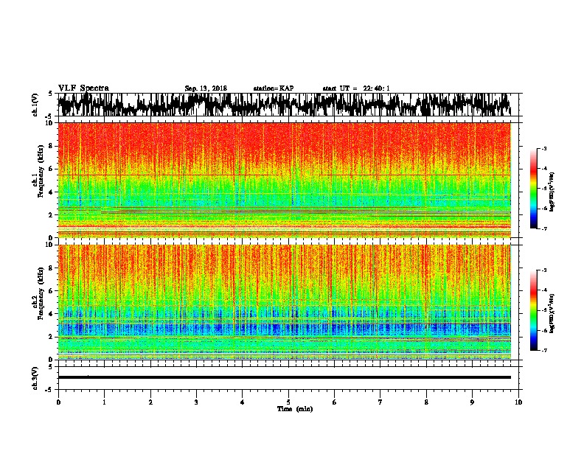Click the '-7' label on ch.1 color bar
Screen dimensions: 584x451
pyautogui.click(x=543, y=228)
